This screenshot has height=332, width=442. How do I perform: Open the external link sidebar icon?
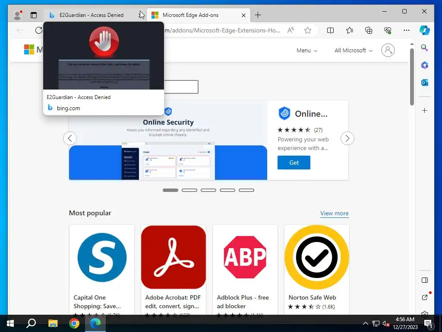click(425, 297)
